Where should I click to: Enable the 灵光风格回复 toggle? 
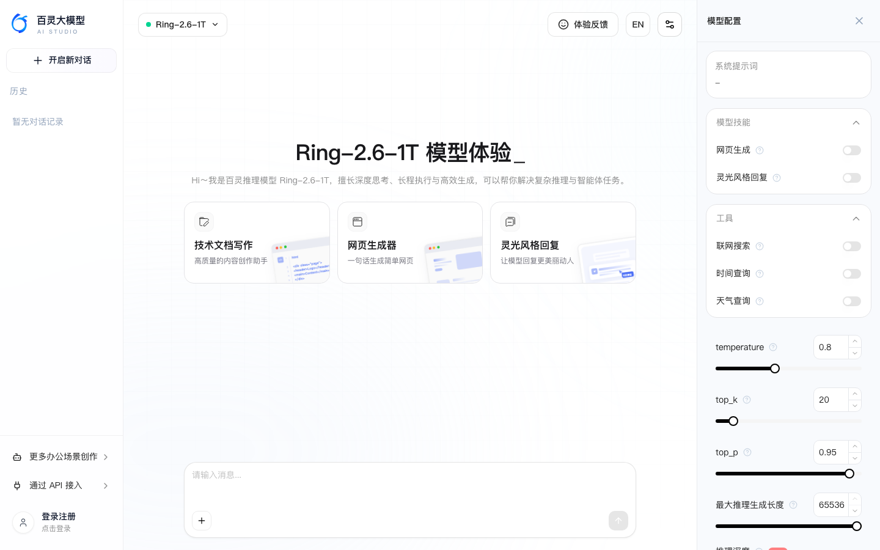click(852, 178)
